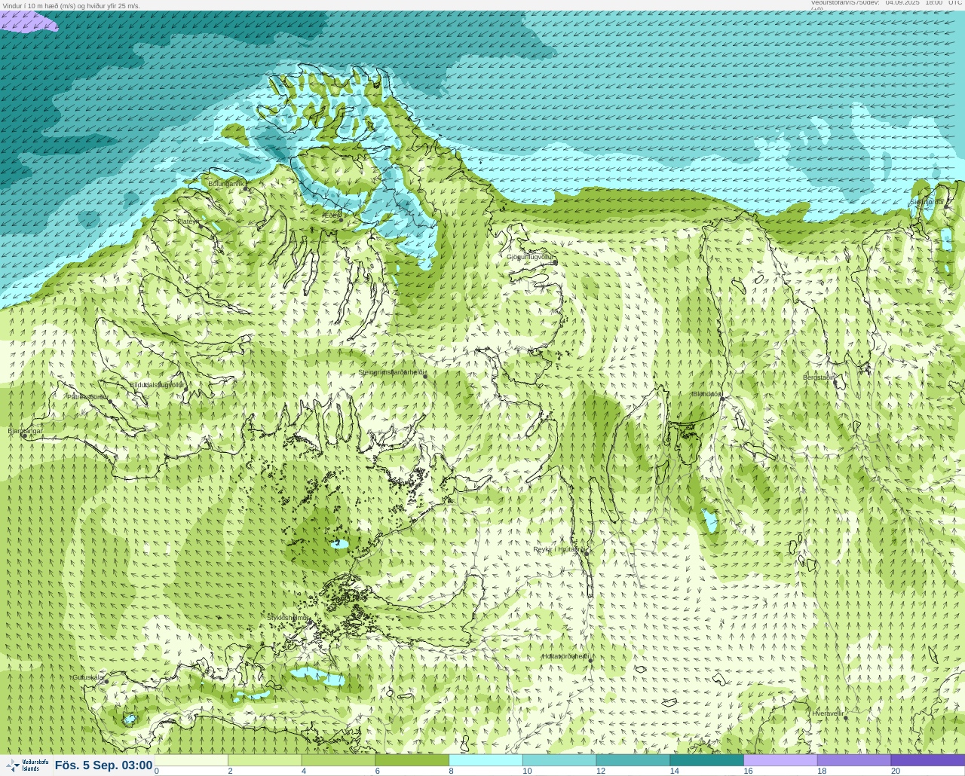
Task: Click the 4–6 m/s legend color
Action: click(x=339, y=760)
